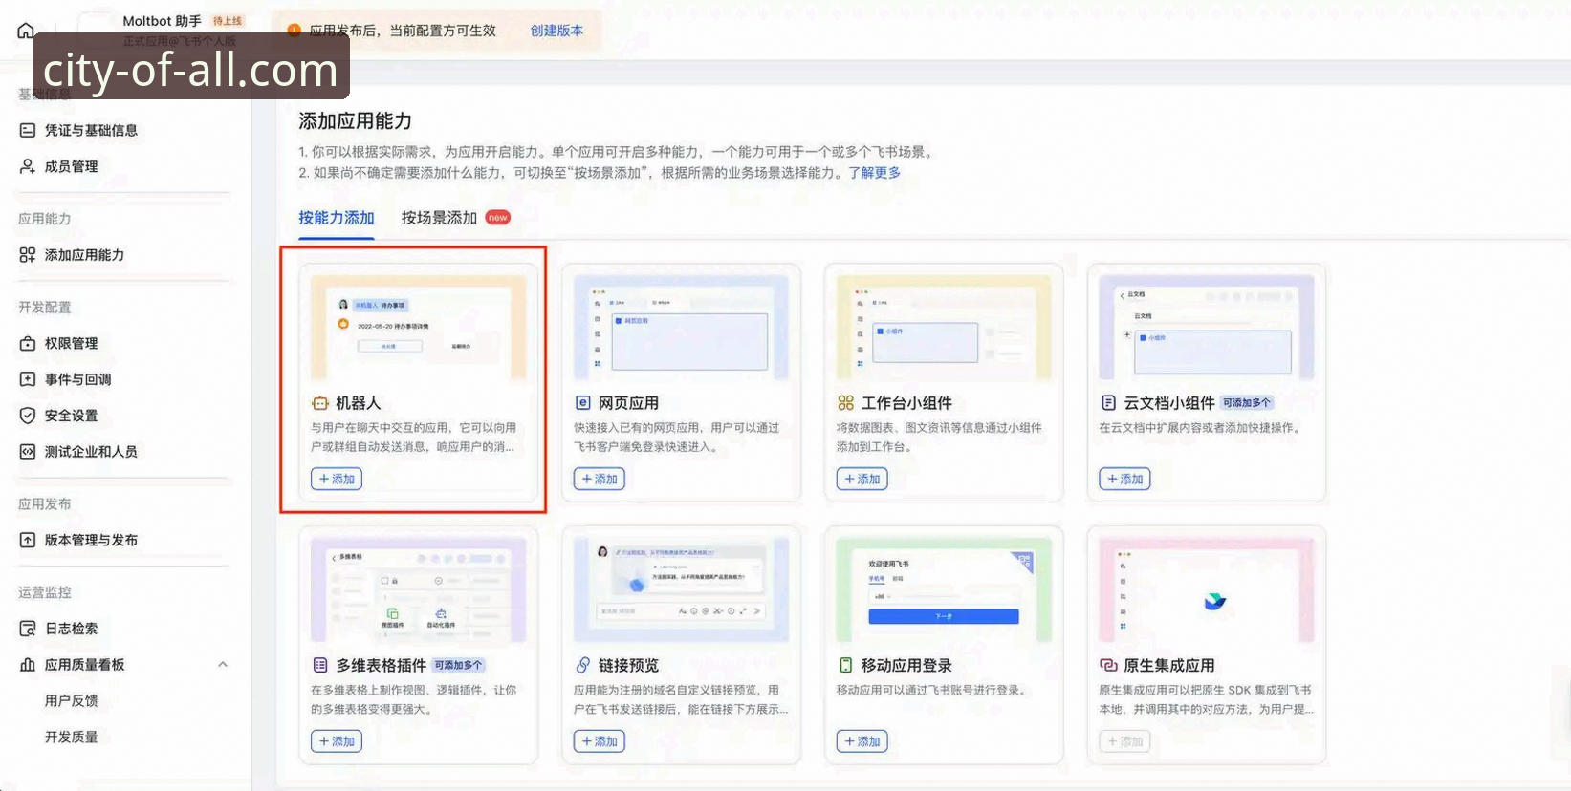Click the 事件与回调 icon

pos(28,379)
